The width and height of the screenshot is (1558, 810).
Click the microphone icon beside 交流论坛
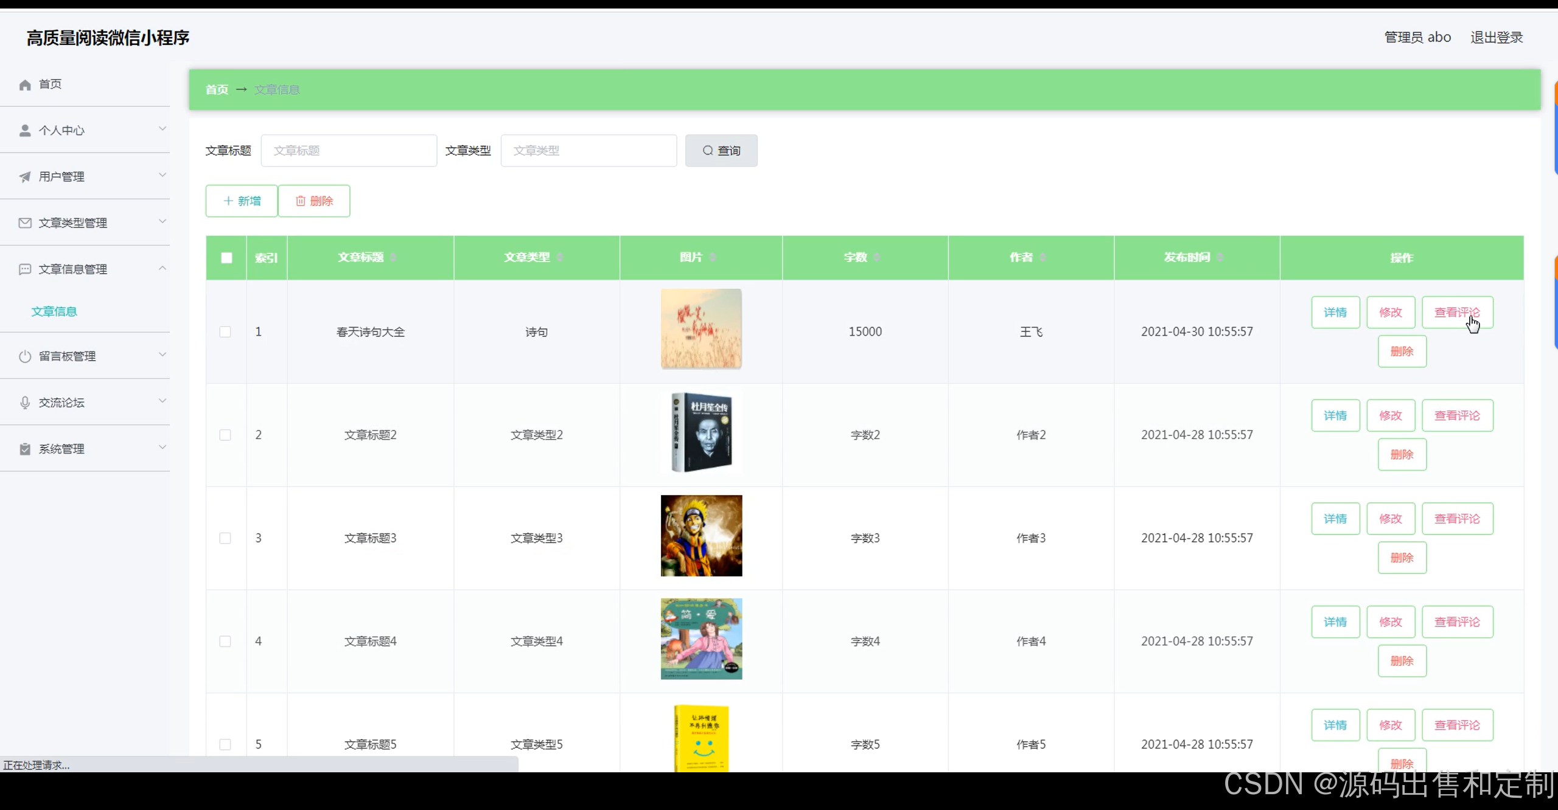25,403
